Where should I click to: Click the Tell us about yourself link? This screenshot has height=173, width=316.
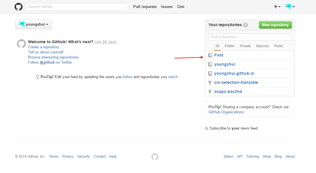point(46,52)
